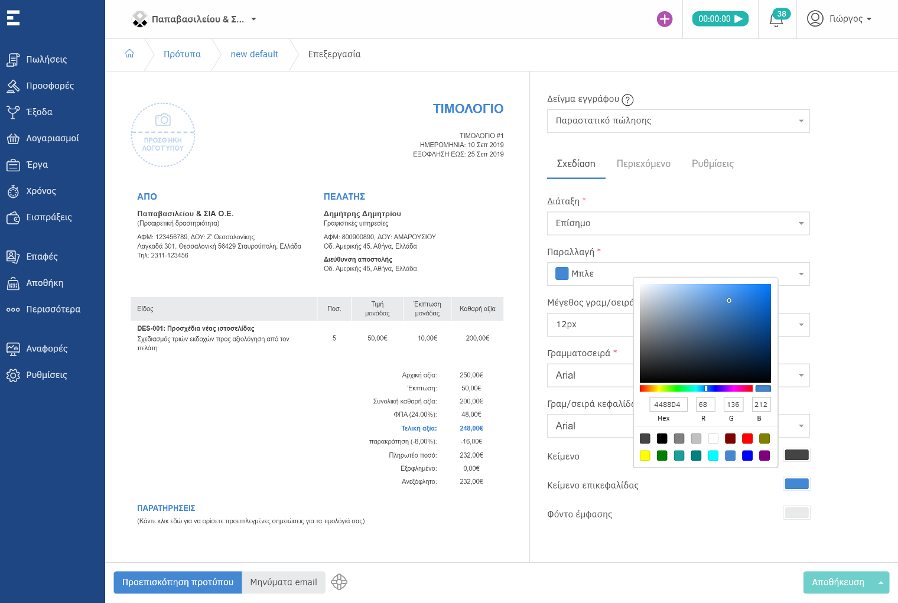
Task: Click the G value field 136
Action: (733, 405)
